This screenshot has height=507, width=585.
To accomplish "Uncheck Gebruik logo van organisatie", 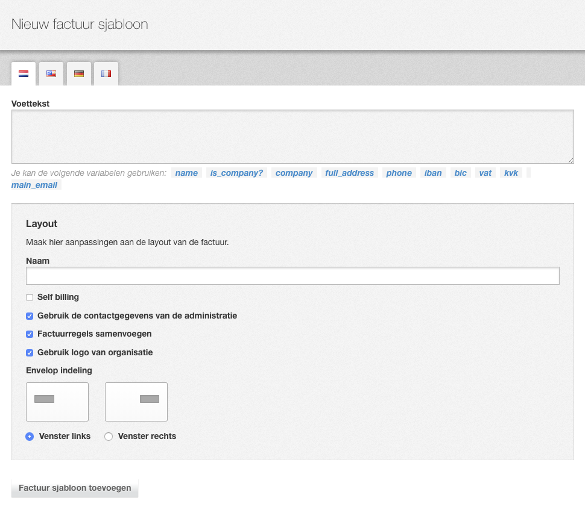I will pos(30,353).
